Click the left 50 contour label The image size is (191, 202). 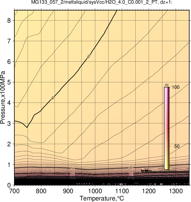[x=73, y=168]
